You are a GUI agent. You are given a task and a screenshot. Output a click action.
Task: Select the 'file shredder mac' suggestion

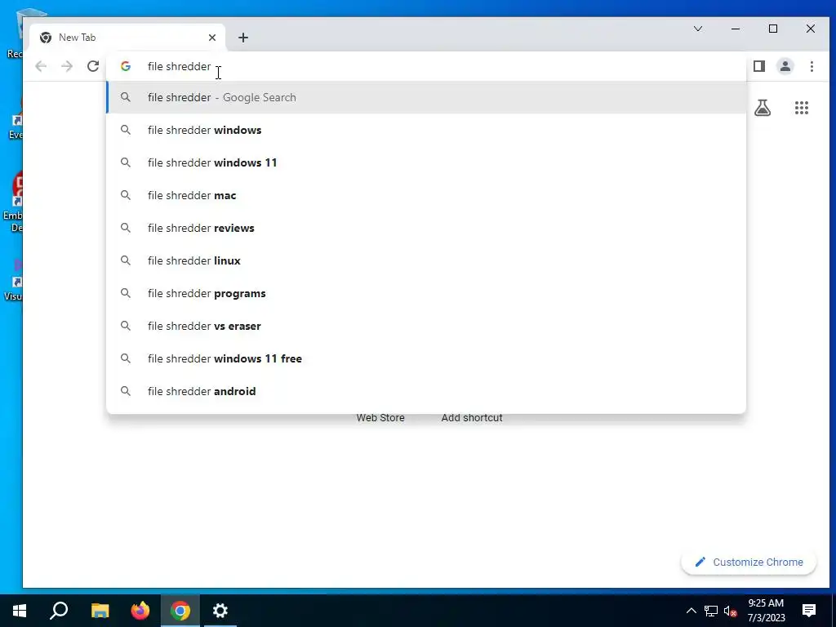[426, 195]
